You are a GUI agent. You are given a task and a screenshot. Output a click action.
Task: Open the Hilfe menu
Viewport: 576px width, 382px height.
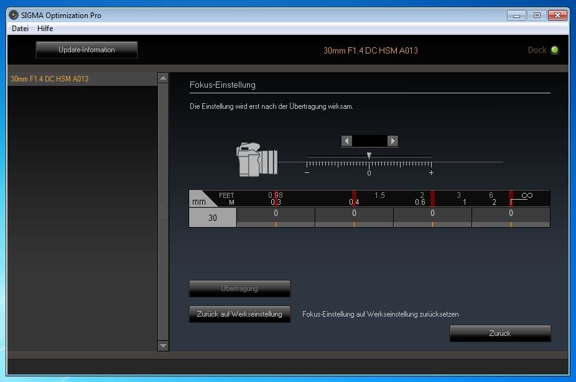coord(45,29)
